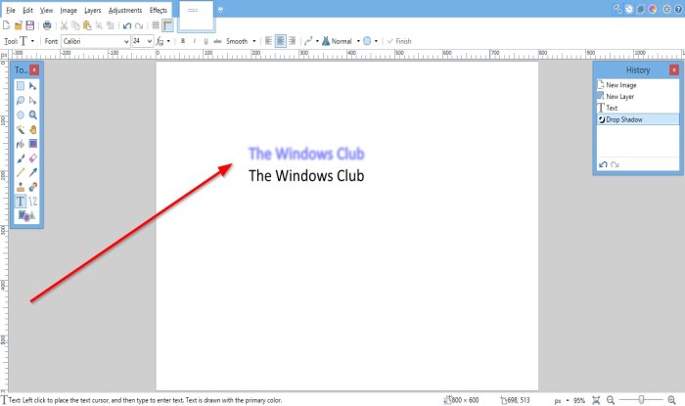Select the Recolor tool
Image resolution: width=685 pixels, height=406 pixels.
[32, 187]
